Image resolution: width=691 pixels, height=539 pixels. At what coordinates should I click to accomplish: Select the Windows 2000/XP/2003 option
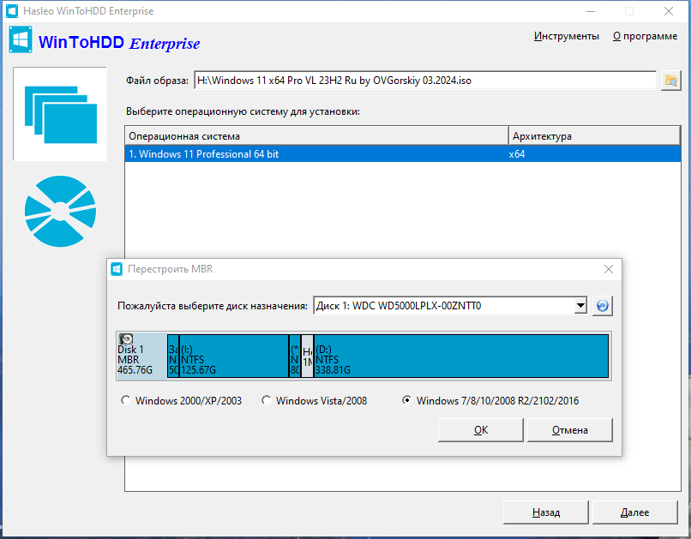tap(126, 400)
